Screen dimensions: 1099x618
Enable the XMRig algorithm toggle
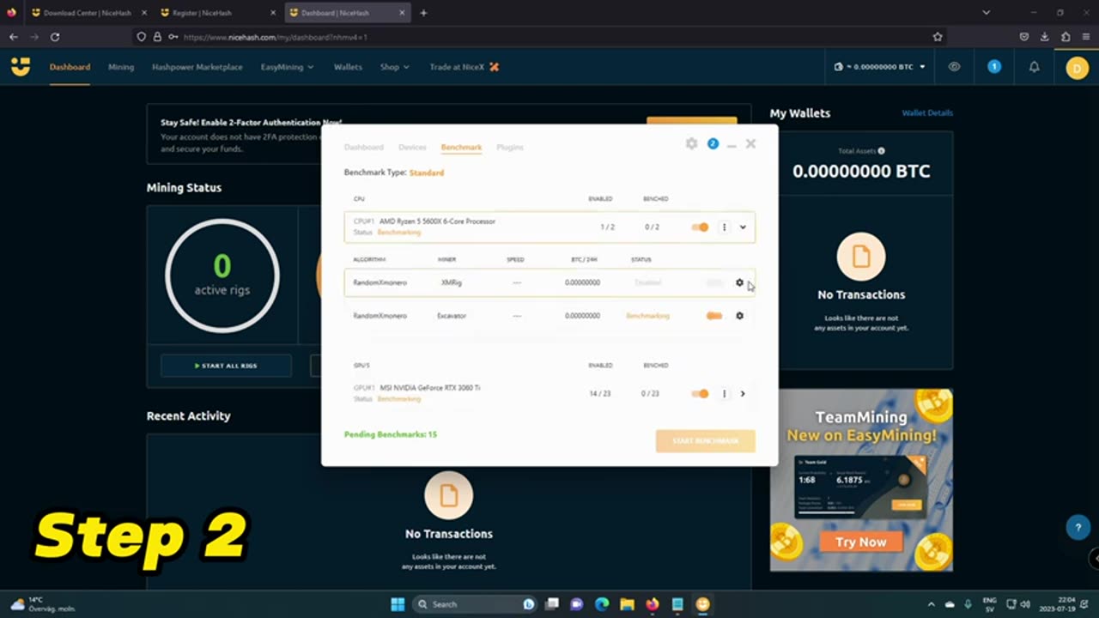click(x=714, y=282)
